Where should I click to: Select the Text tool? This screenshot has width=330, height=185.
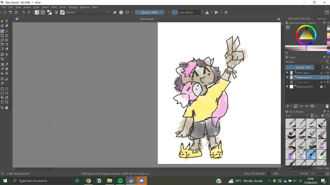[7, 21]
